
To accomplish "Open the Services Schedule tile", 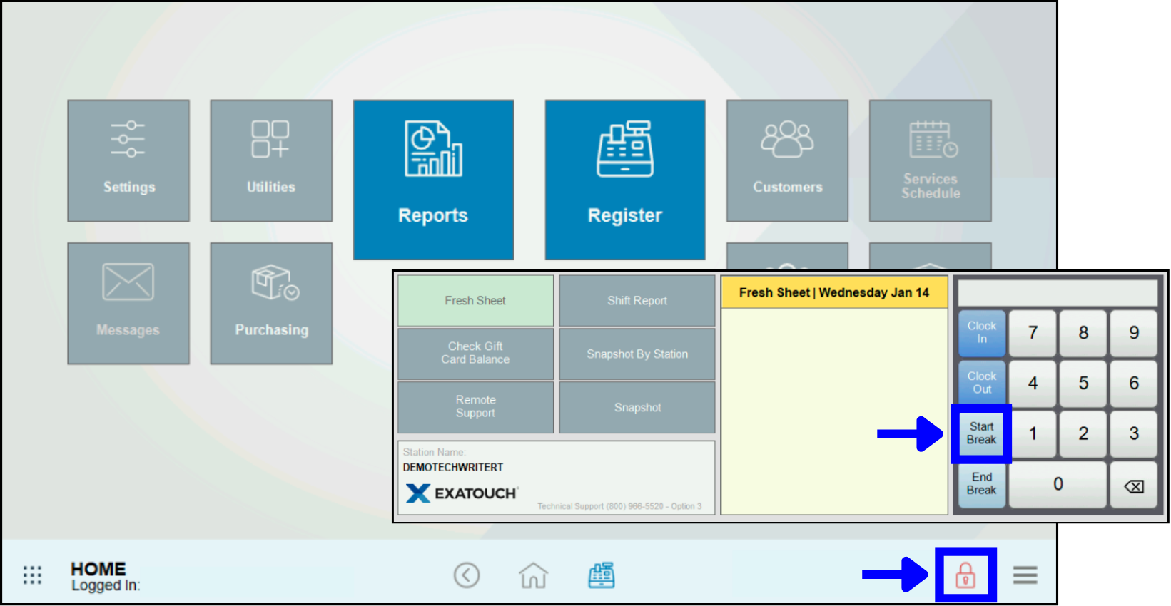I will [930, 160].
